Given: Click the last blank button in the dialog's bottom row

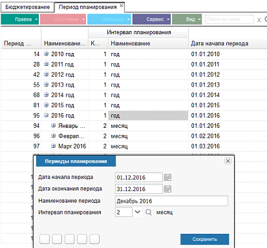Looking at the screenshot, I should tap(94, 239).
